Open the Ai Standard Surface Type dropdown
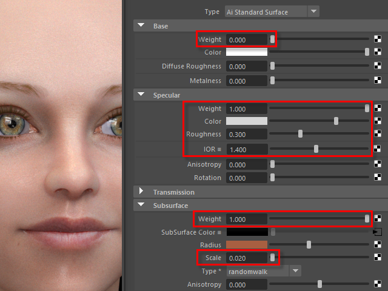 [x=313, y=12]
